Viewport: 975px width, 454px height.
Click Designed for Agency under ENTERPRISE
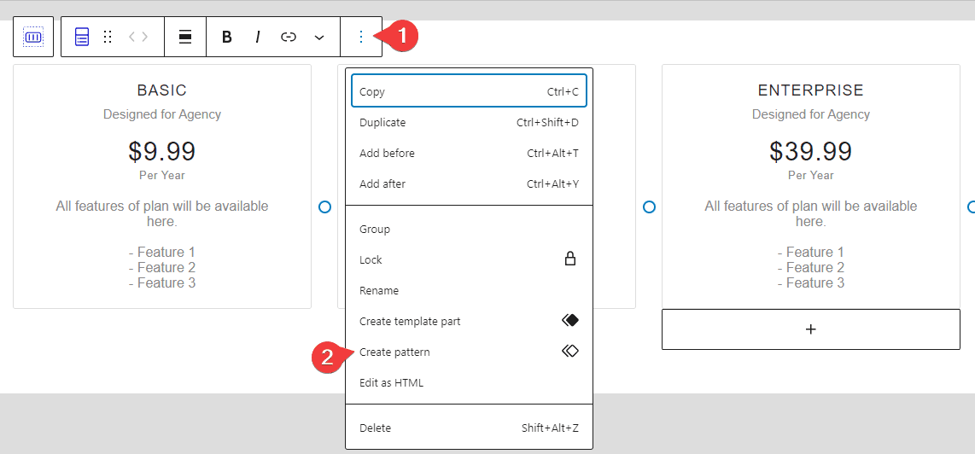811,114
